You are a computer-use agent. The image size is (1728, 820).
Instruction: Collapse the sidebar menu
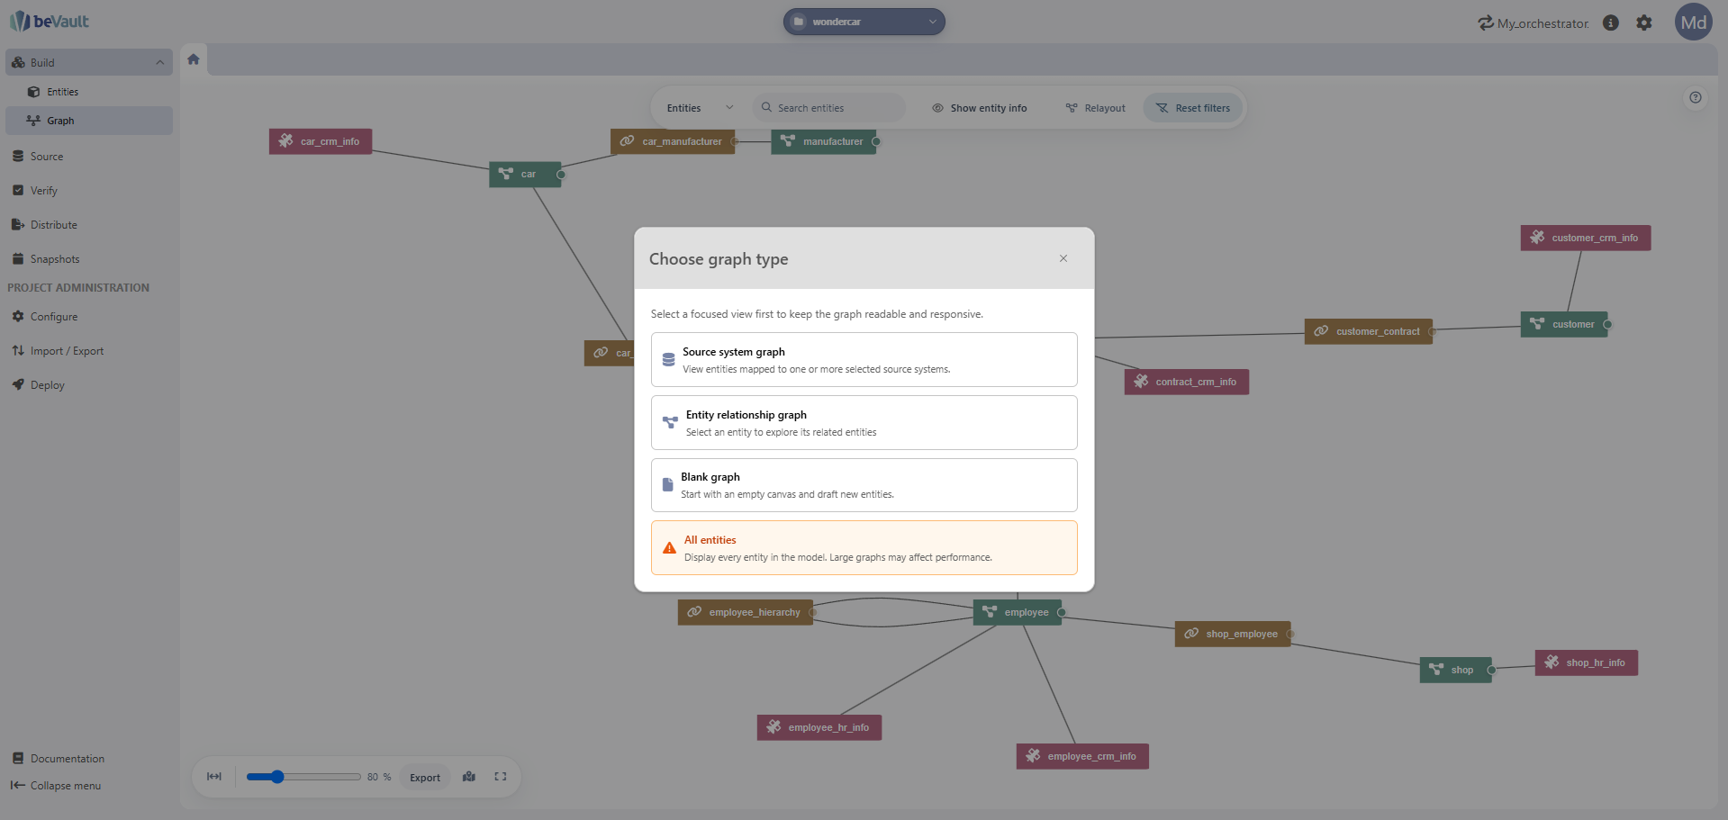pos(56,786)
